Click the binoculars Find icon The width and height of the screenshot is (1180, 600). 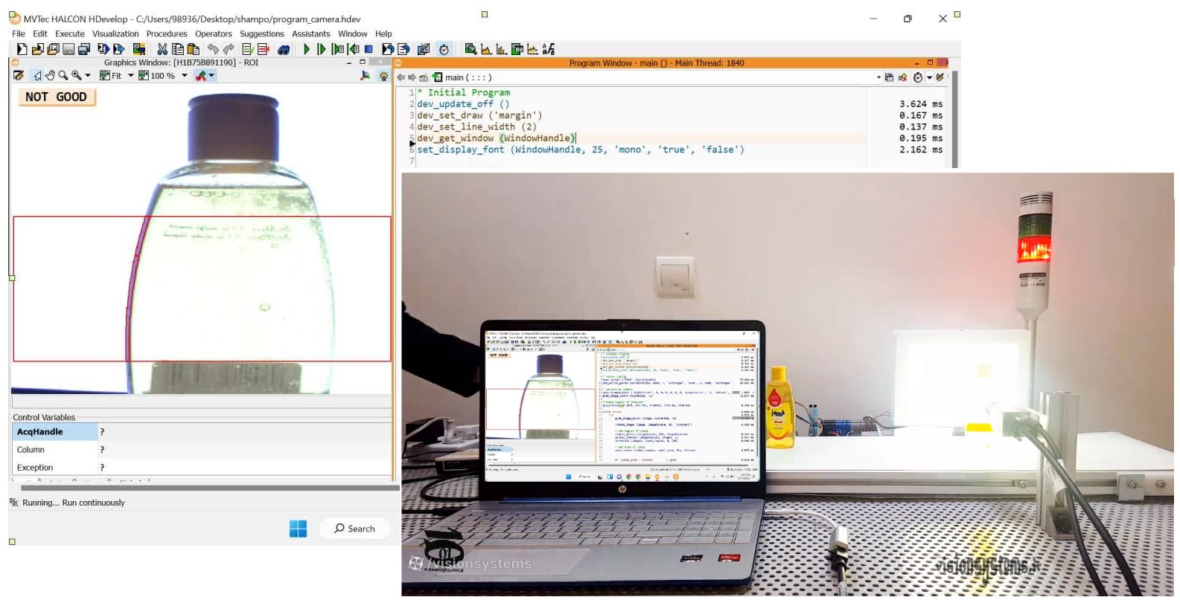284,50
